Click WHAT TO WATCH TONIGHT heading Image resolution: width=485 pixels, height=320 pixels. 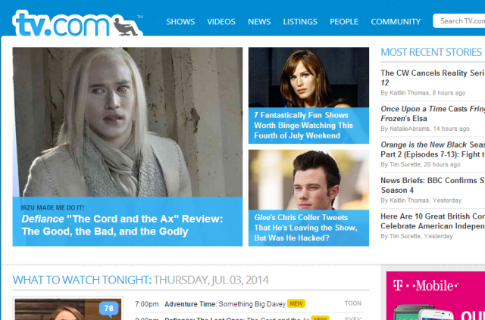coord(82,280)
